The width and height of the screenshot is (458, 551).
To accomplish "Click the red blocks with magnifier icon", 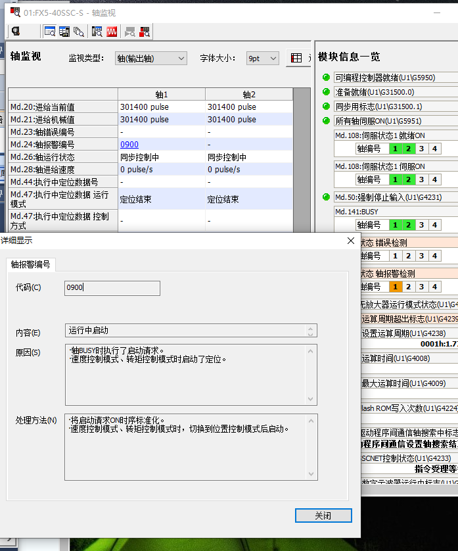I will pyautogui.click(x=145, y=31).
